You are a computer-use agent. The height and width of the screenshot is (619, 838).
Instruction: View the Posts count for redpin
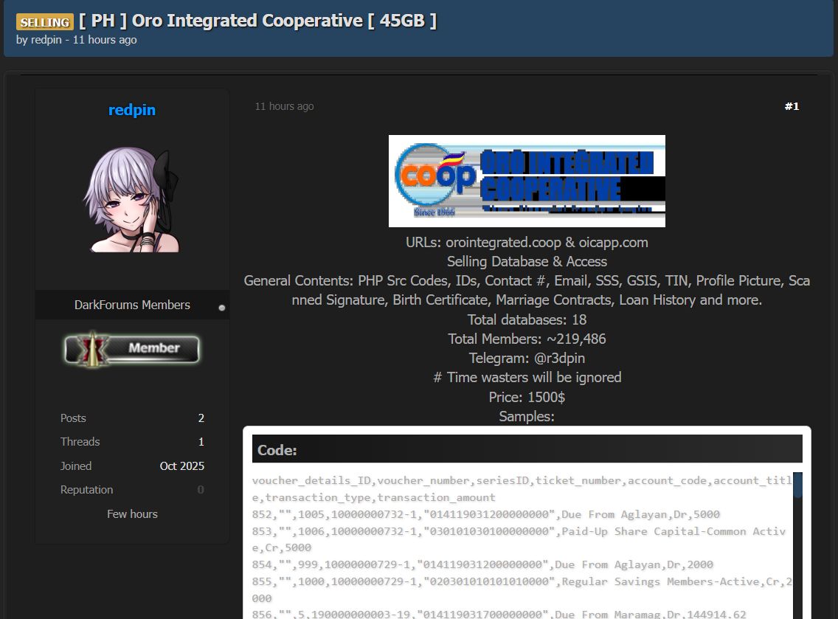[201, 418]
